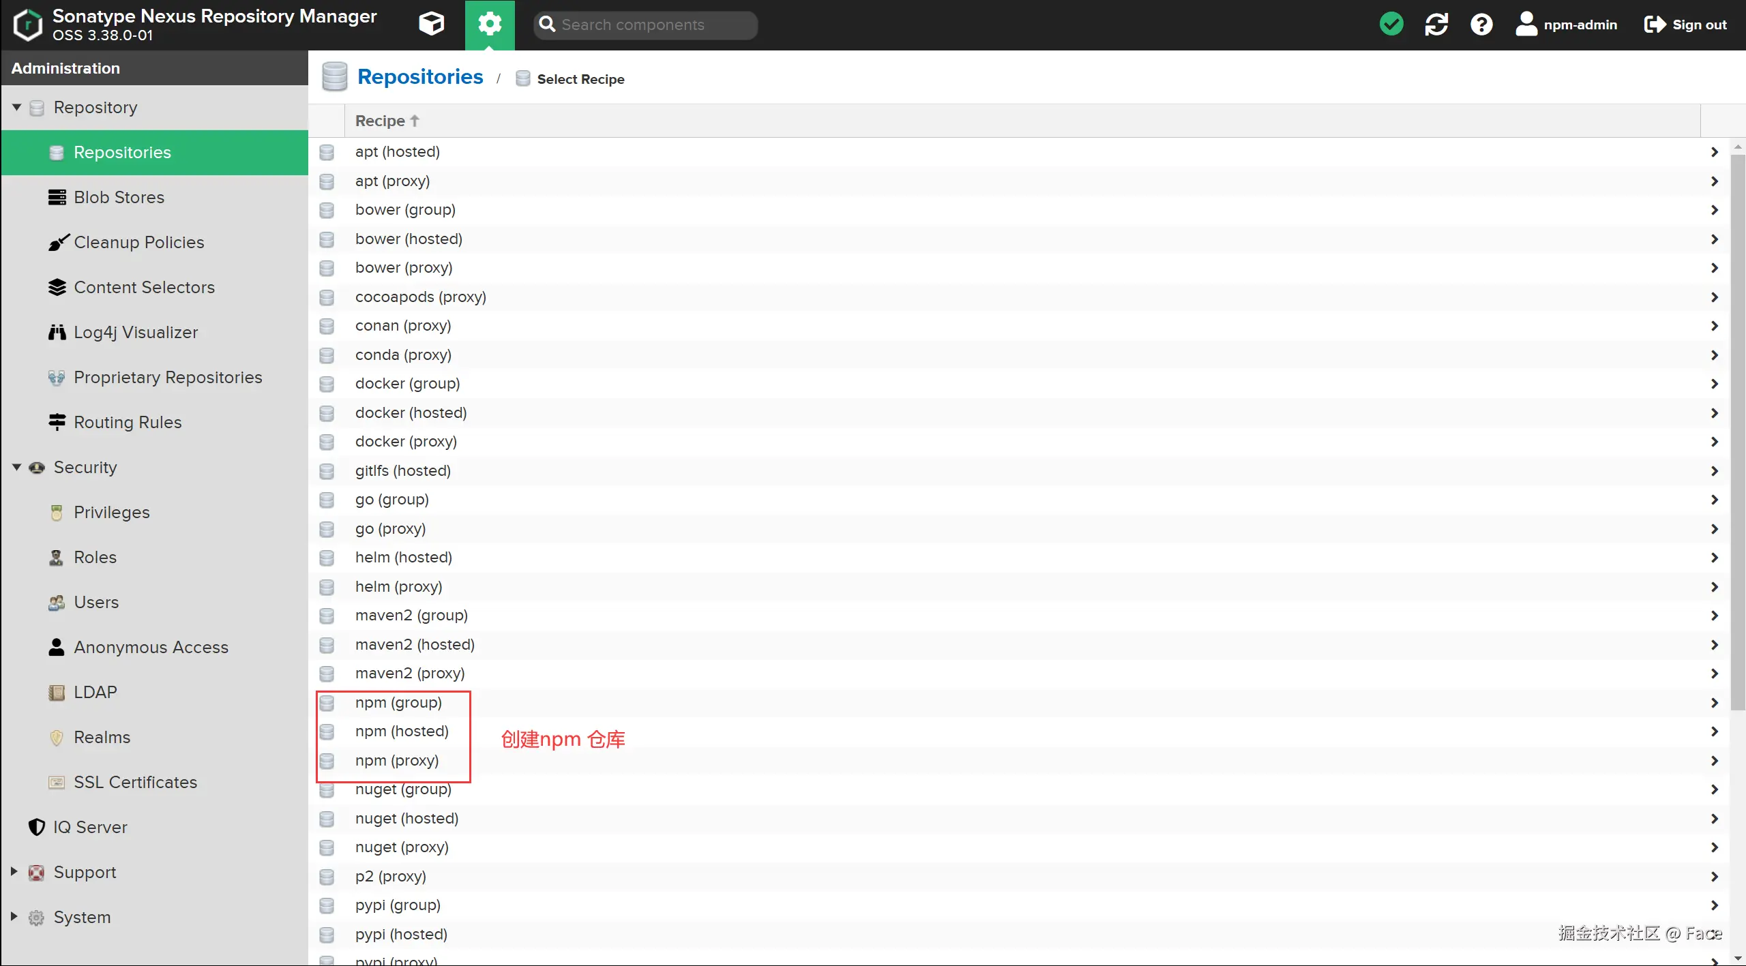Click the Search components input field
Screen dimensions: 1746x966
pyautogui.click(x=653, y=25)
